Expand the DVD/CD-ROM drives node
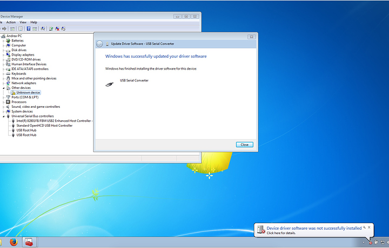The image size is (389, 248). click(x=3, y=60)
